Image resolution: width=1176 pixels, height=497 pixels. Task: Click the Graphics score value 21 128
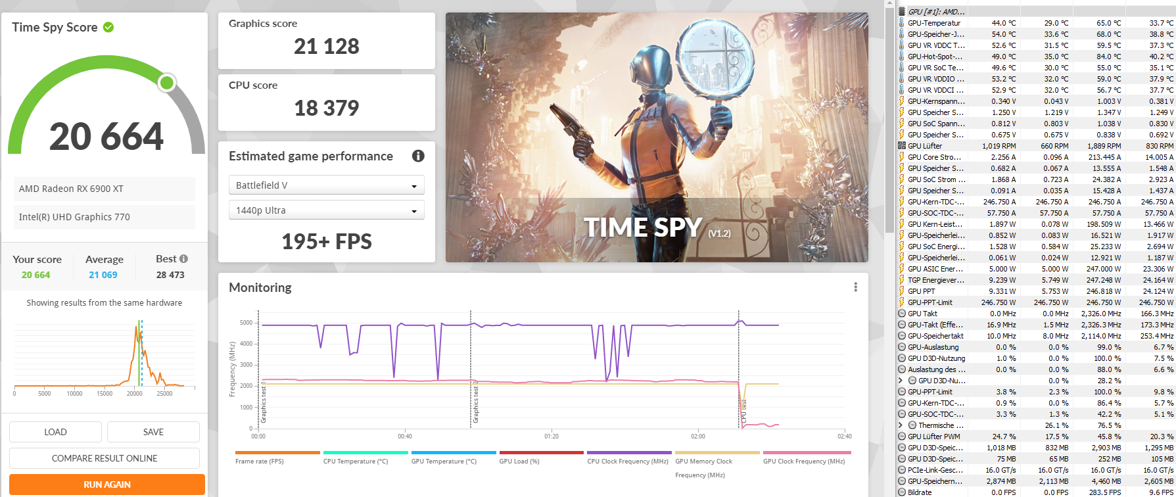327,47
